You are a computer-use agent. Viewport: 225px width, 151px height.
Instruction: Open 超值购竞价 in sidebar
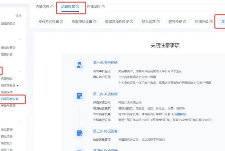click(x=8, y=23)
